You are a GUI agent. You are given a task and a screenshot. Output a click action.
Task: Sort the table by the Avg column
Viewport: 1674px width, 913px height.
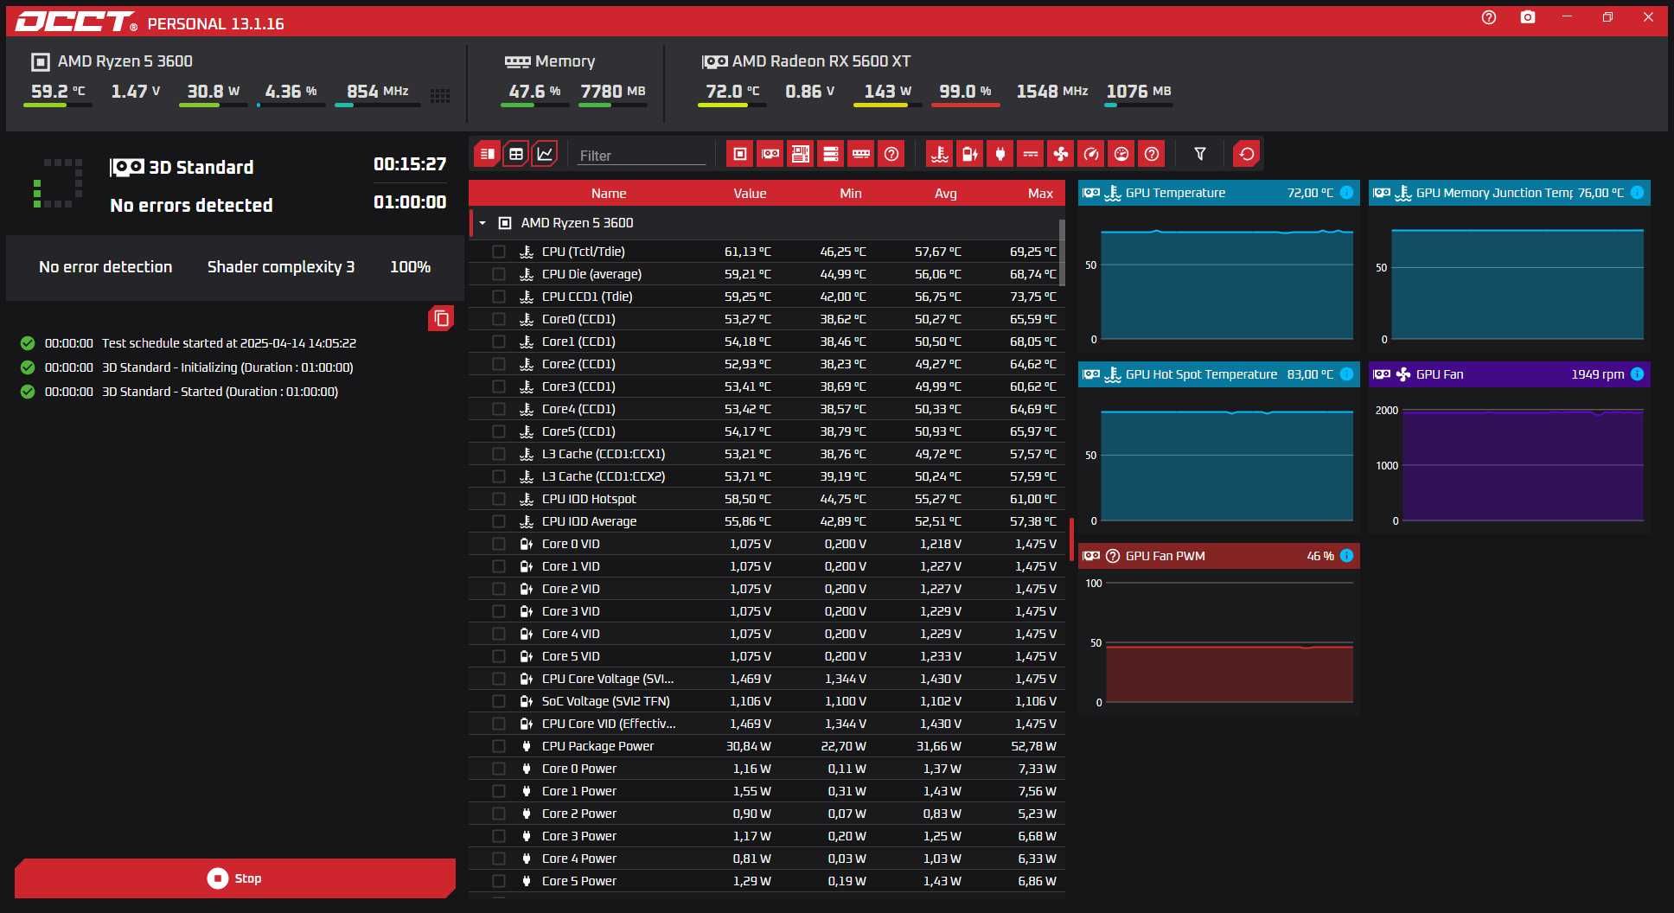click(x=946, y=194)
